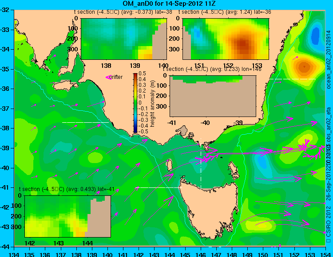
Task: Click the '134' longitude axis label
Action: (14, 254)
